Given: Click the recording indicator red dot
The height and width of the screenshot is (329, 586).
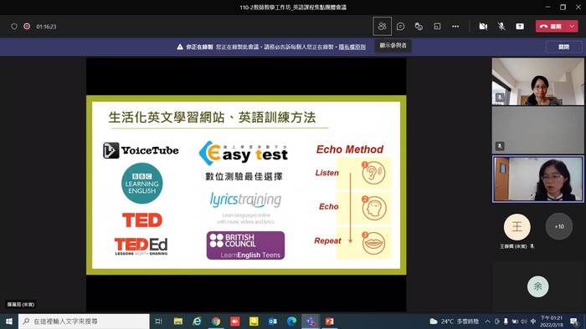Looking at the screenshot, I should pyautogui.click(x=27, y=27).
